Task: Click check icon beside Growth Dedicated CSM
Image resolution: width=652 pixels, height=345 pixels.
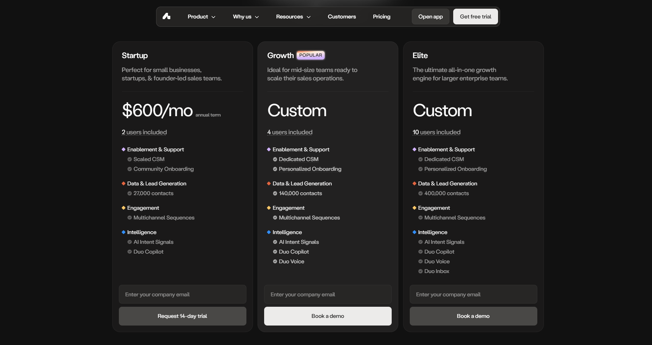Action: coord(275,159)
